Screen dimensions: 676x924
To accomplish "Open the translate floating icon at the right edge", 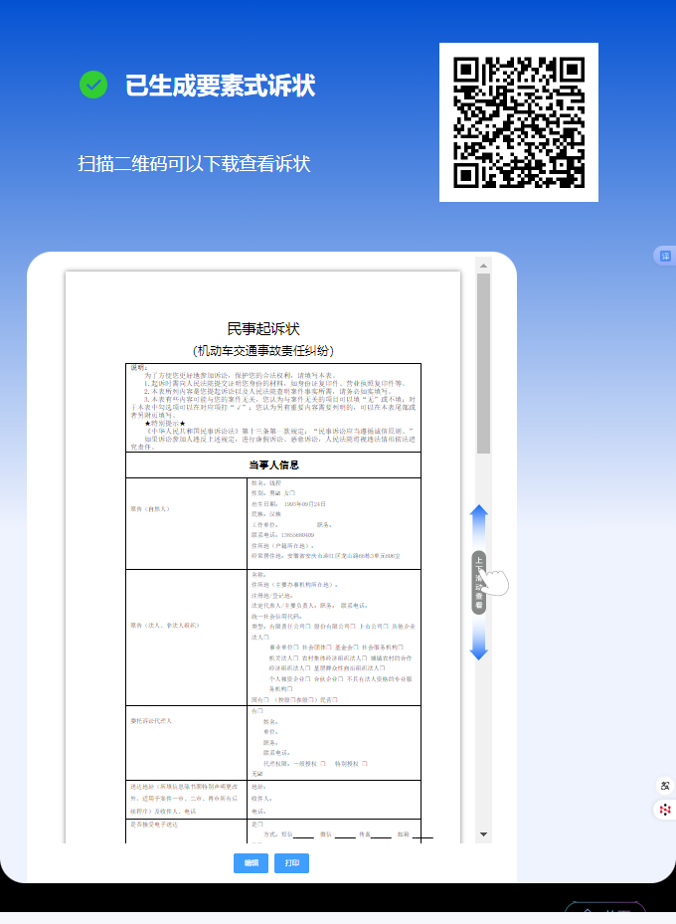I will coord(665,256).
